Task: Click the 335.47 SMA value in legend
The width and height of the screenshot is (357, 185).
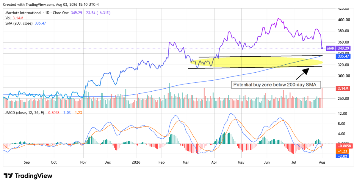Action: (x=40, y=23)
